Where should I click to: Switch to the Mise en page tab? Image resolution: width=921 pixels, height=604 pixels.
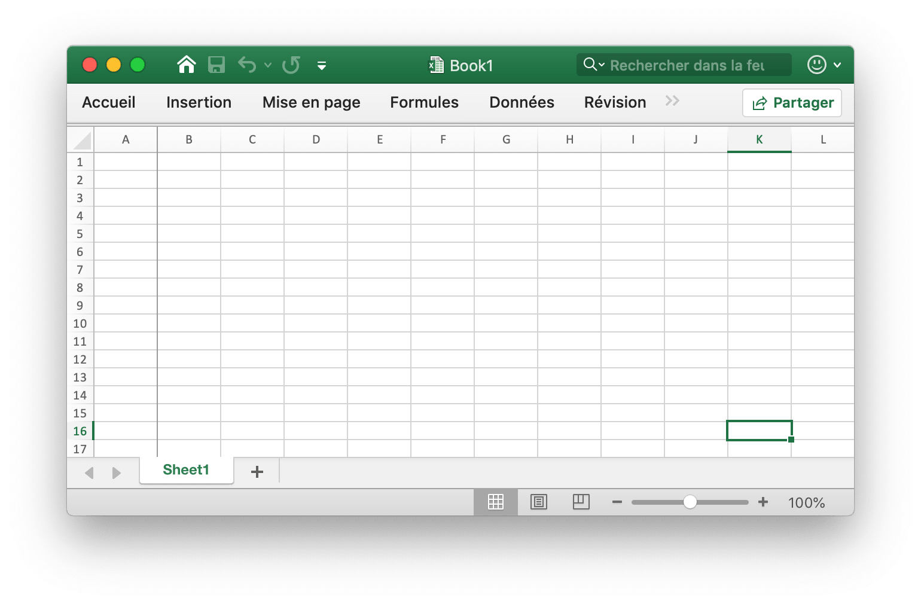(311, 102)
